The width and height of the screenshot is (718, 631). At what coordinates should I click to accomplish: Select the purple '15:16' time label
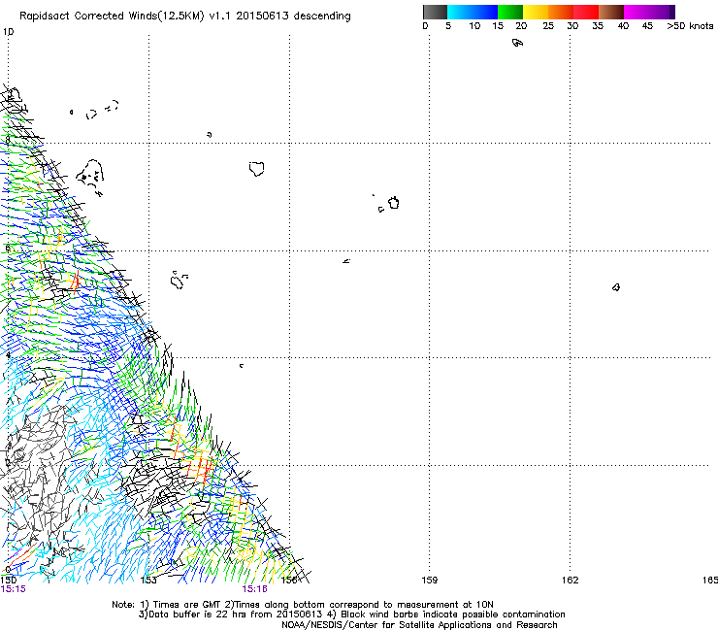(254, 589)
